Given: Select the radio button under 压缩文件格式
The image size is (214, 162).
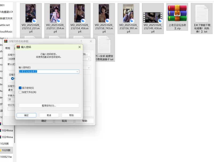Looking at the screenshot, I should click(13, 78).
